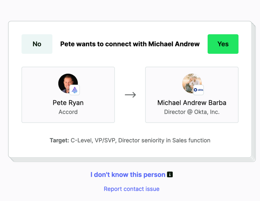The width and height of the screenshot is (260, 201).
Task: Click the Accord logo badge on Pete's avatar
Action: pyautogui.click(x=74, y=90)
